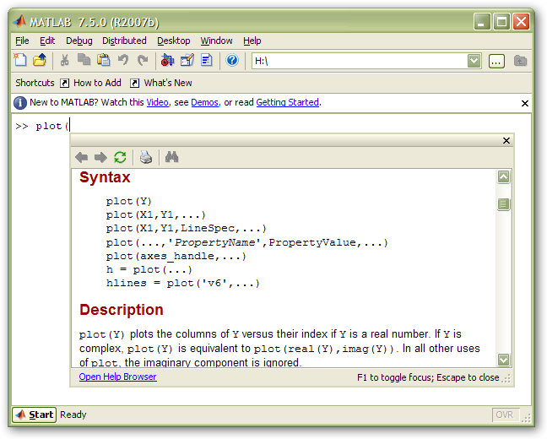
Task: Open the GUIDE tool icon
Action: (x=187, y=60)
